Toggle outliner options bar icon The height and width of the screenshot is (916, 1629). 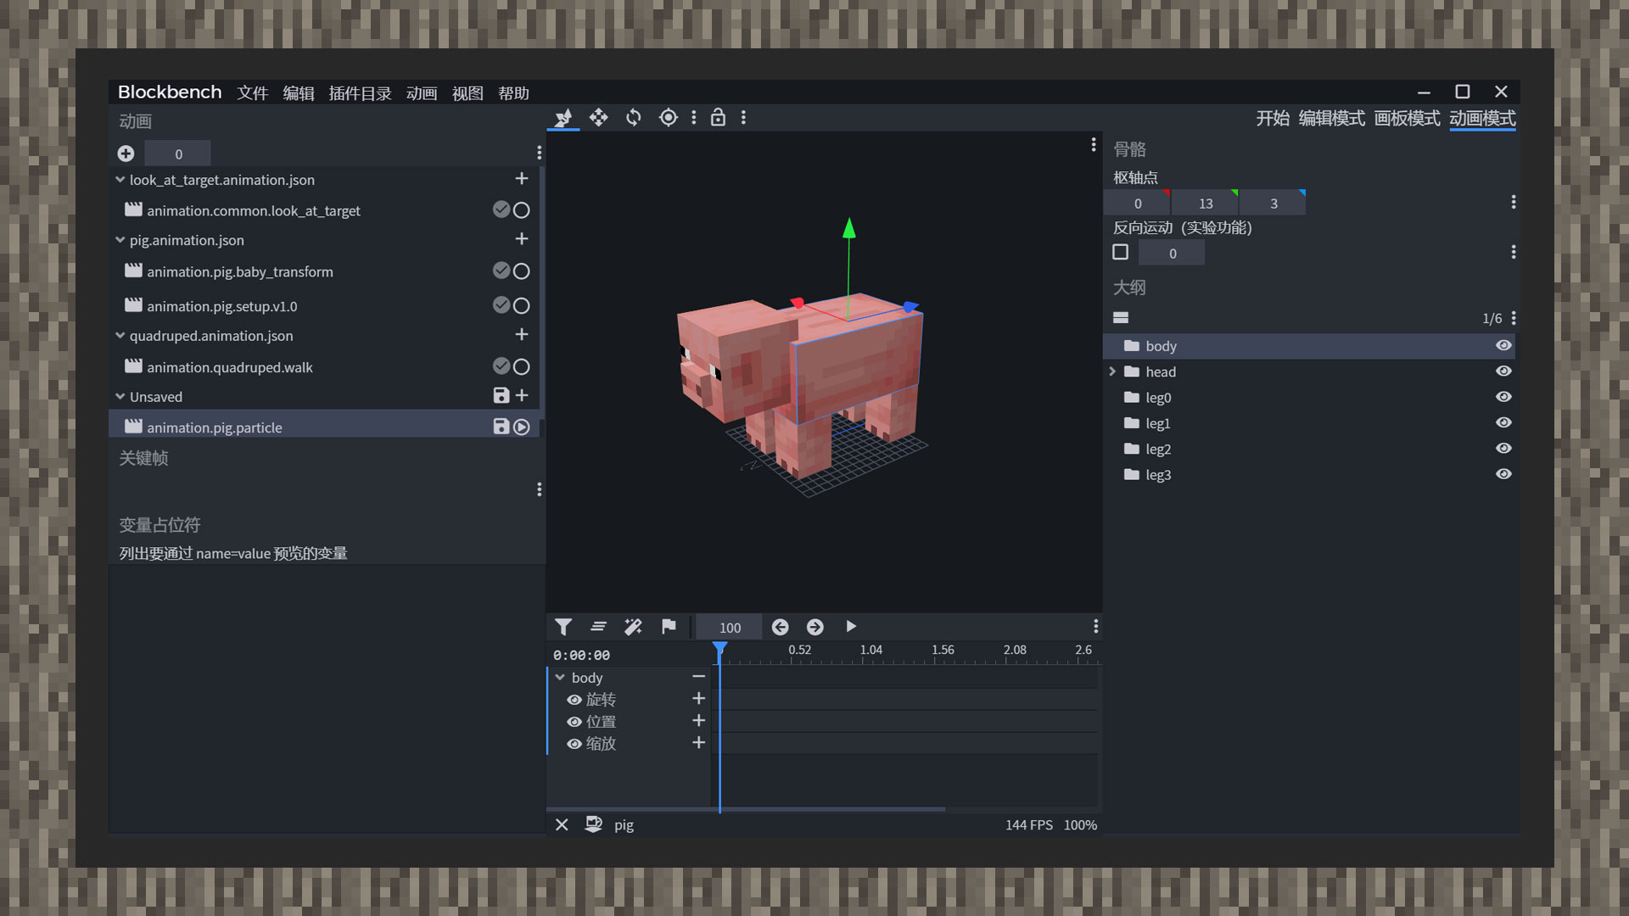[1121, 318]
